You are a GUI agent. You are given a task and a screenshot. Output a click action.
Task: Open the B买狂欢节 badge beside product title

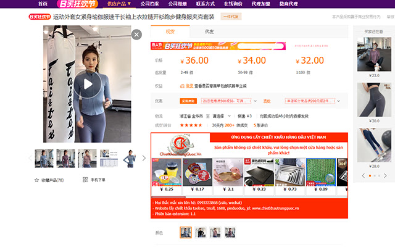[x=39, y=17]
